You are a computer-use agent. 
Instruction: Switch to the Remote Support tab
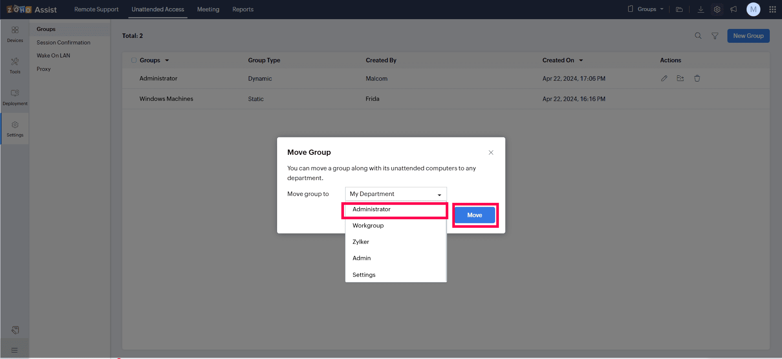[x=96, y=9]
